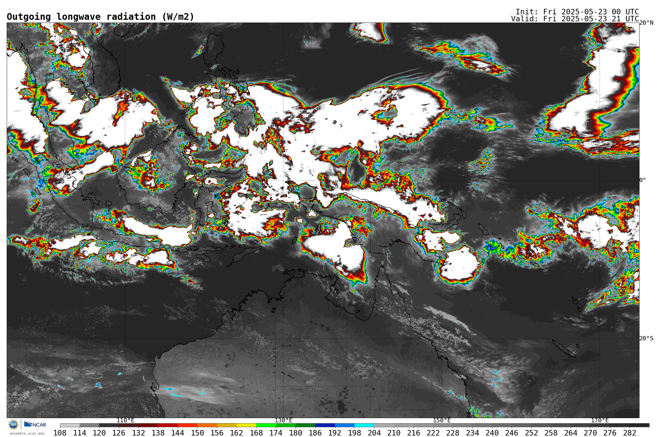Click the 228 colorbar value
The image size is (659, 437).
(453, 433)
